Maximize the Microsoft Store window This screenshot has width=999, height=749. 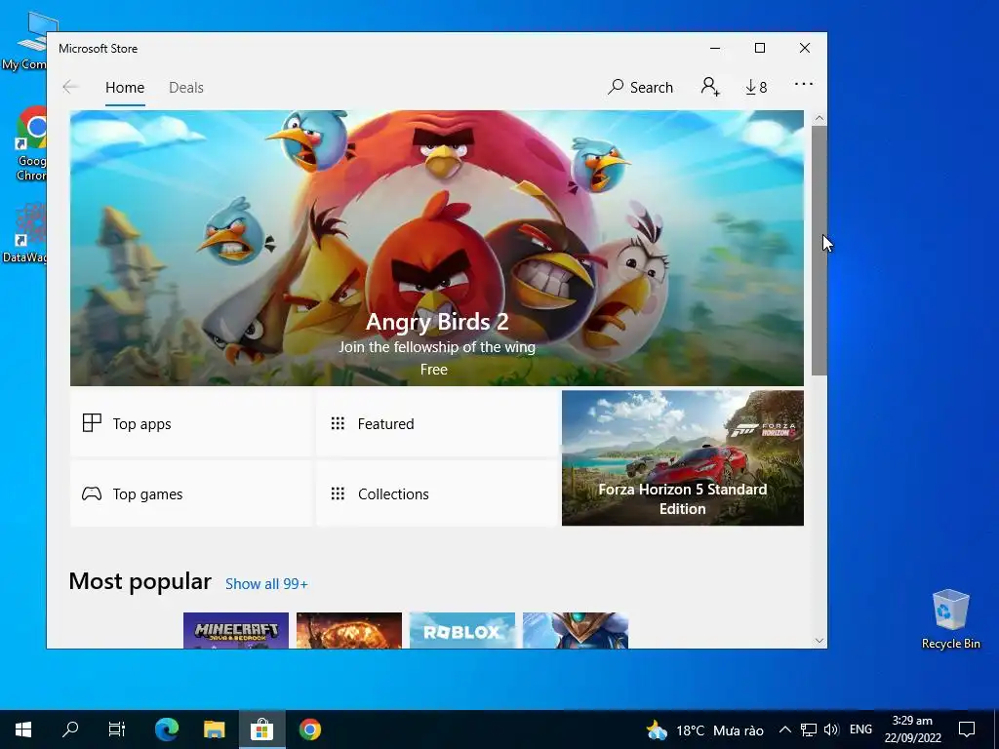(759, 49)
